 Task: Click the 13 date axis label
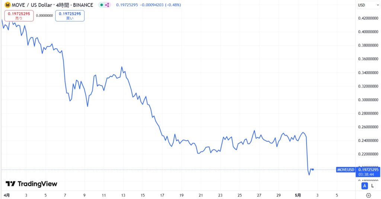(123, 195)
